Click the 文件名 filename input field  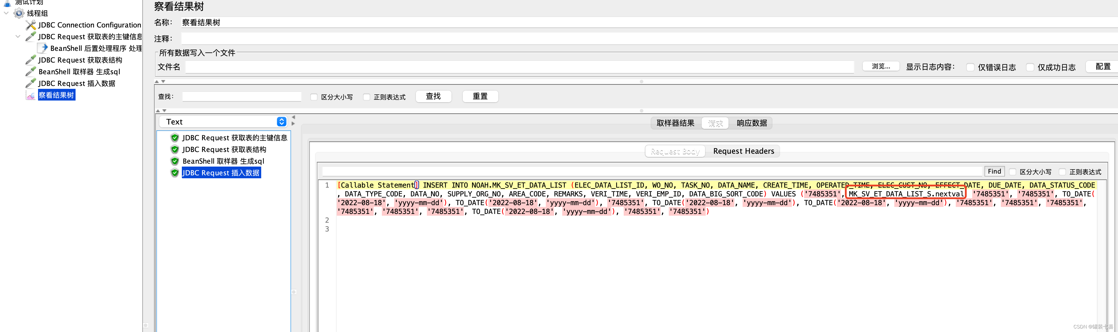coord(519,67)
